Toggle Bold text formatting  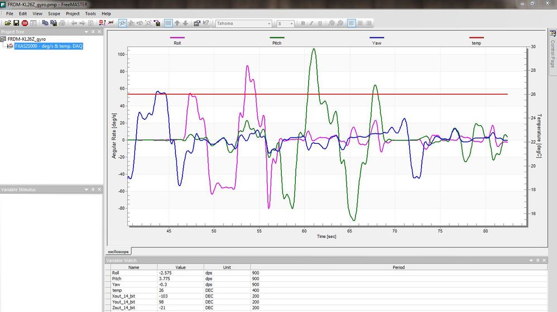(x=303, y=23)
